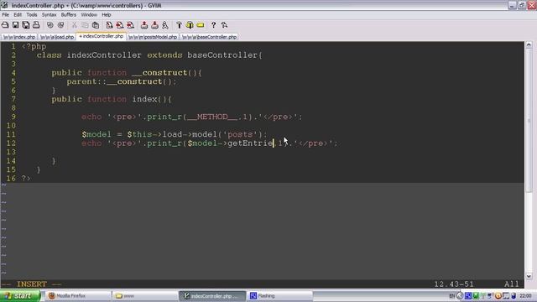Switch to the load.php tab

click(x=57, y=37)
